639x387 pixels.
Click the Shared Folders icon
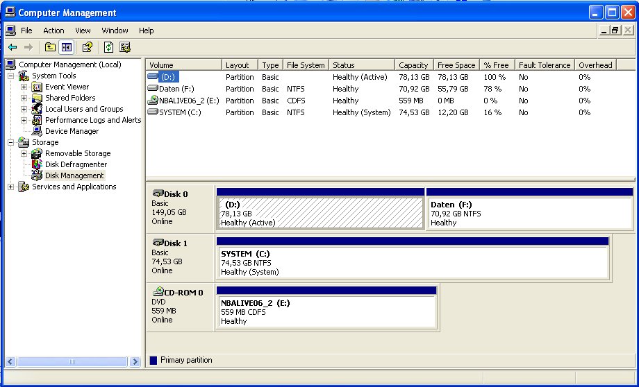[x=37, y=98]
